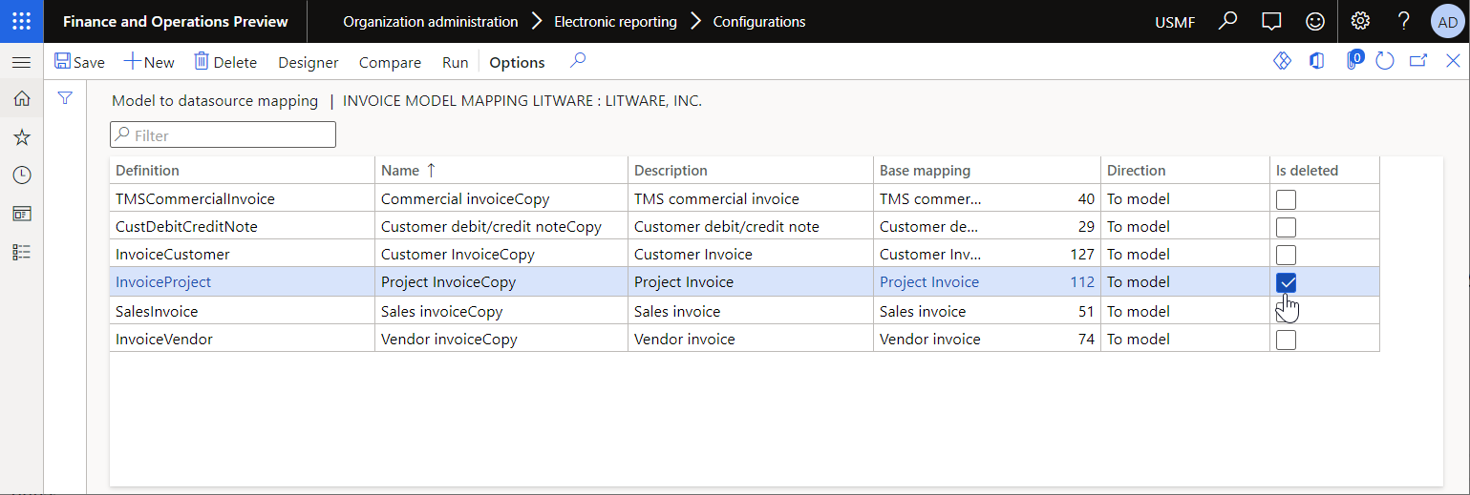Select the SalesInvoice definition cell
This screenshot has height=495, width=1470.
(242, 311)
